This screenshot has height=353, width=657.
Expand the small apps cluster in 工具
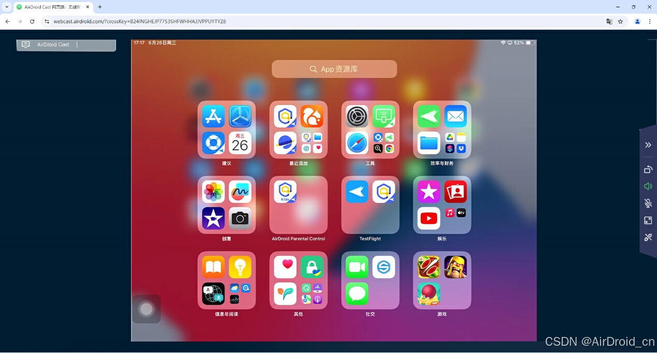point(383,143)
